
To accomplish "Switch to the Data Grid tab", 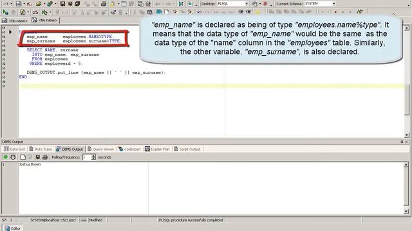I will [14, 149].
